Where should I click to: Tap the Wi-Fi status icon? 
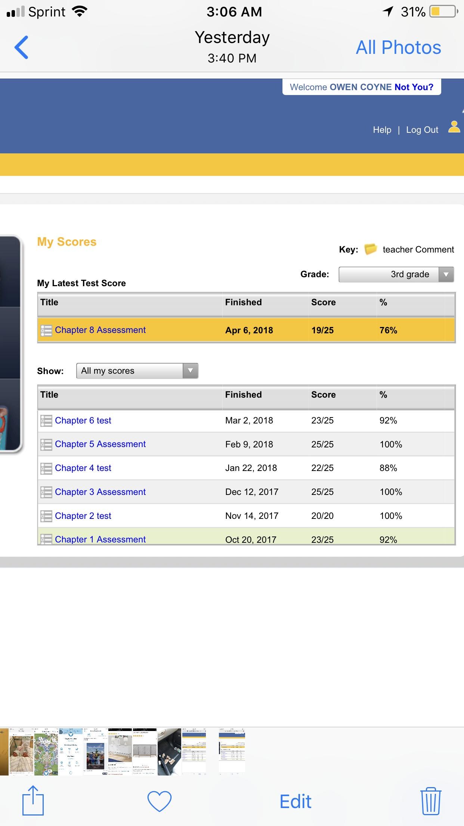[79, 12]
